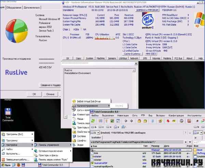Close the small RusLive info dialog
This screenshot has height=168, width=205.
point(136,64)
